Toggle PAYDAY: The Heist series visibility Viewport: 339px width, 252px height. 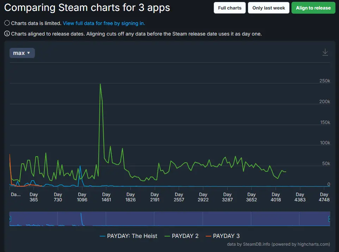(129, 236)
